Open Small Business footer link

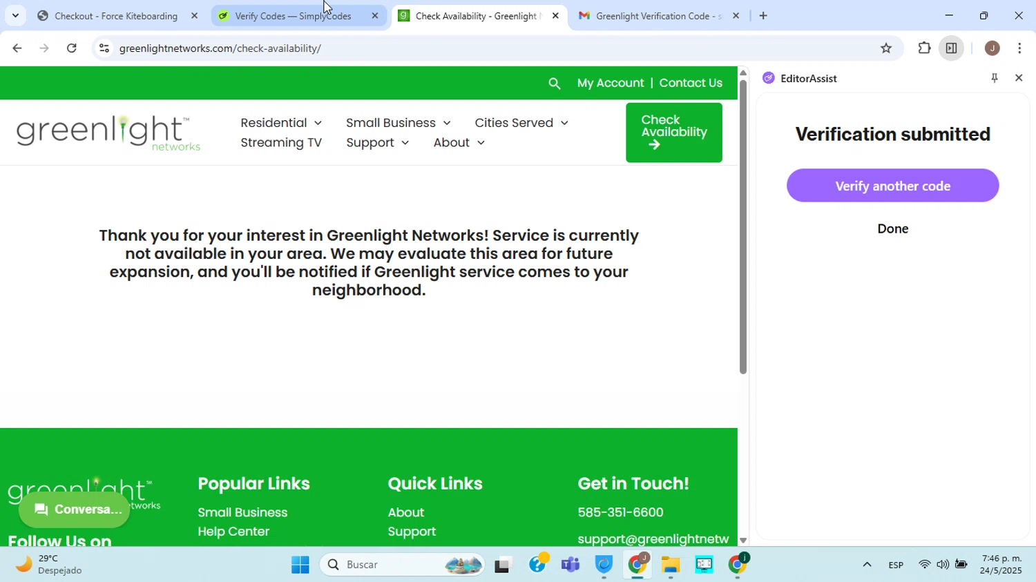[242, 513]
